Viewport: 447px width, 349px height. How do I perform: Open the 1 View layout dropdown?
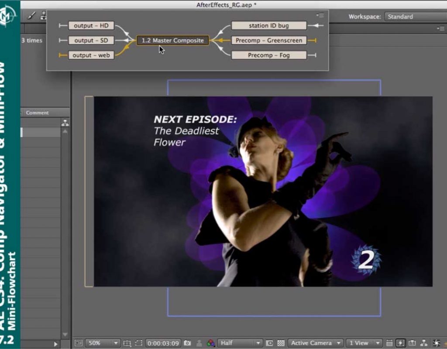pyautogui.click(x=364, y=343)
